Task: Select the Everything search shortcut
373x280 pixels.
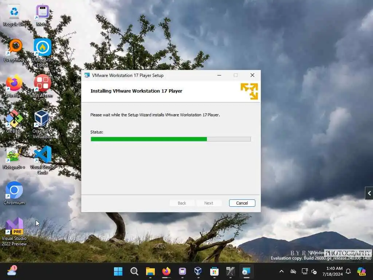Action: [14, 51]
